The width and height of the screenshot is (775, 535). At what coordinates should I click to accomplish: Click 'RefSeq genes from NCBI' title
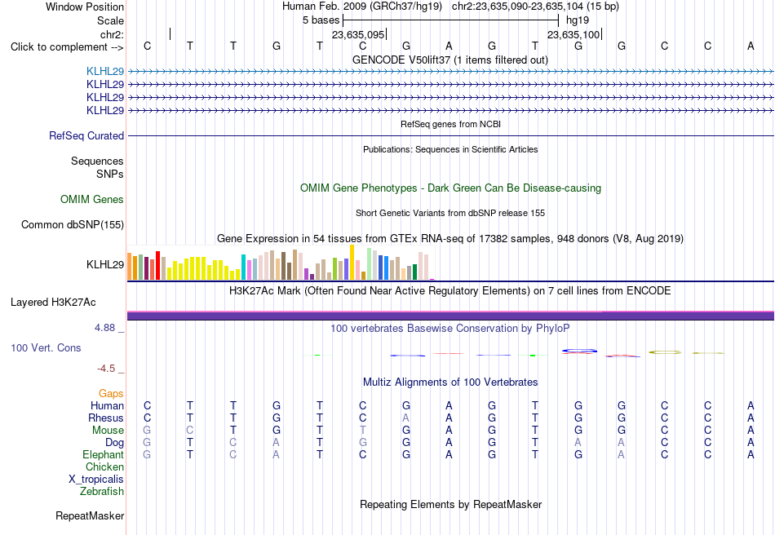450,124
